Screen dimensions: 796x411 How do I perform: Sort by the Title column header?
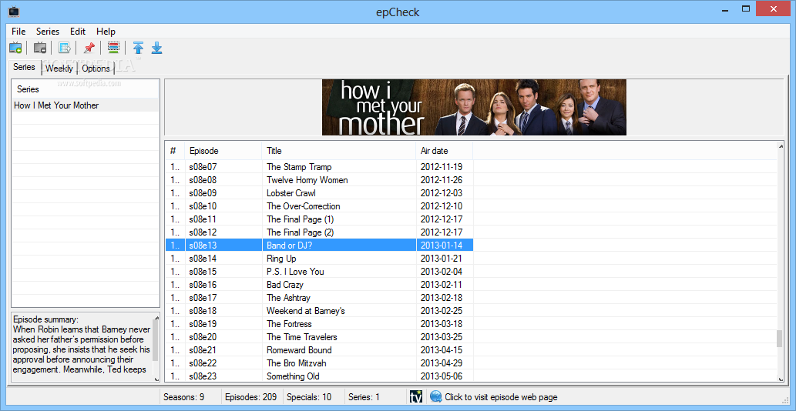click(x=339, y=151)
